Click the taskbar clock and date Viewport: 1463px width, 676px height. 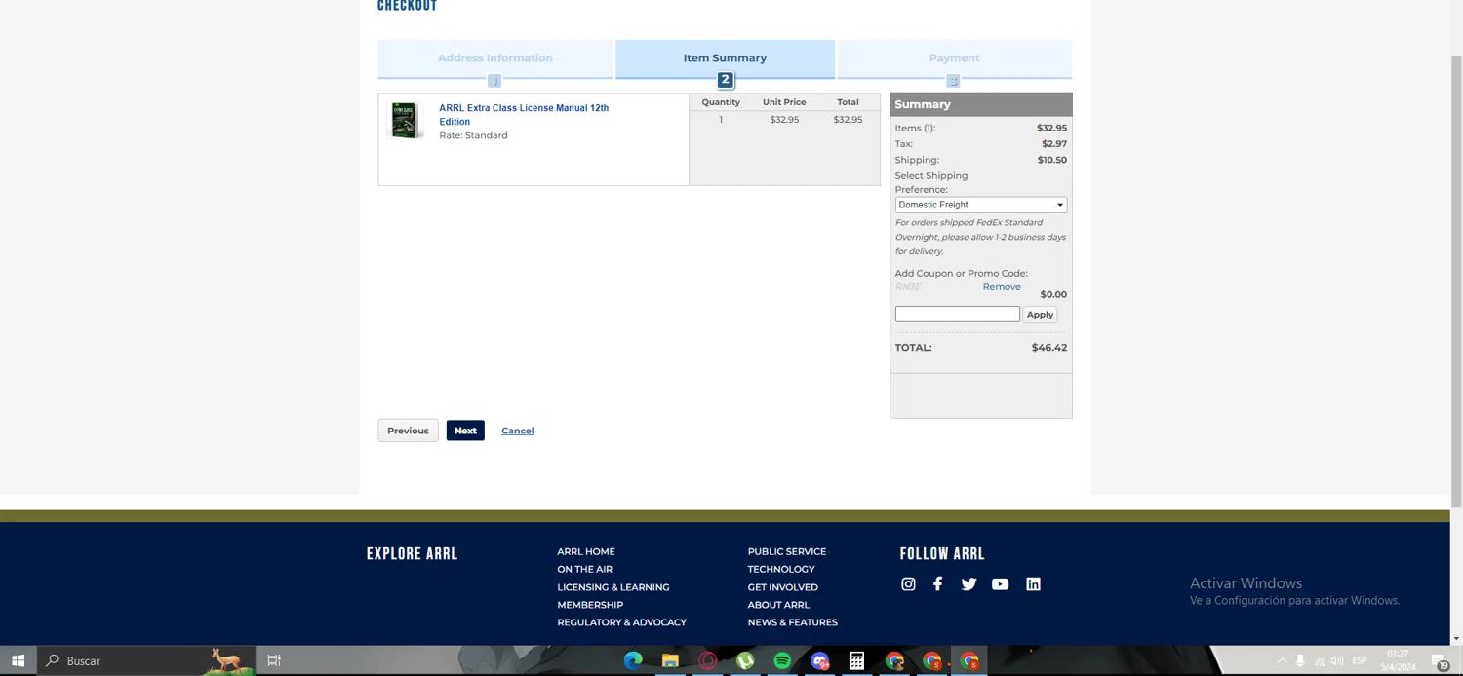1398,660
